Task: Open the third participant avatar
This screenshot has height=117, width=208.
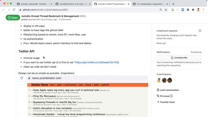Action: (x=170, y=80)
